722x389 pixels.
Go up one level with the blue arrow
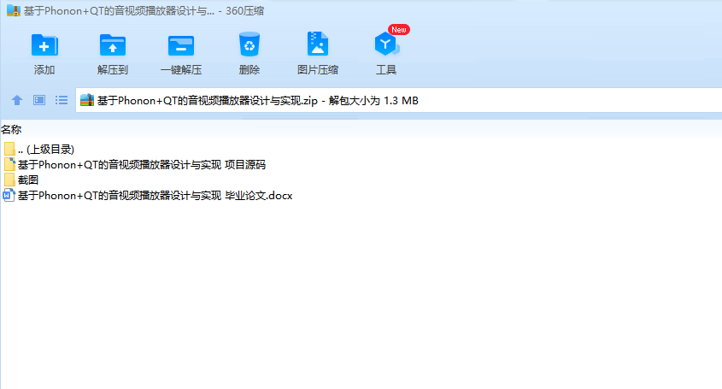pyautogui.click(x=17, y=100)
